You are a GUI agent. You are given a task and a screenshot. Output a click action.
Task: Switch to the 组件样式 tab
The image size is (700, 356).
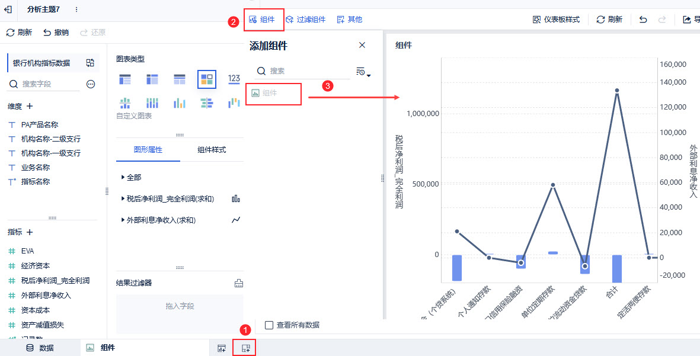point(212,150)
